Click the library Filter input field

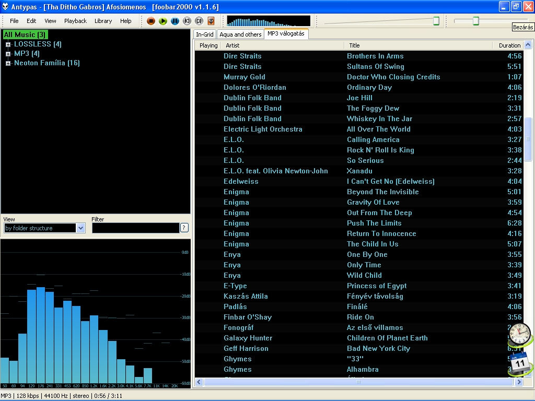click(x=135, y=228)
